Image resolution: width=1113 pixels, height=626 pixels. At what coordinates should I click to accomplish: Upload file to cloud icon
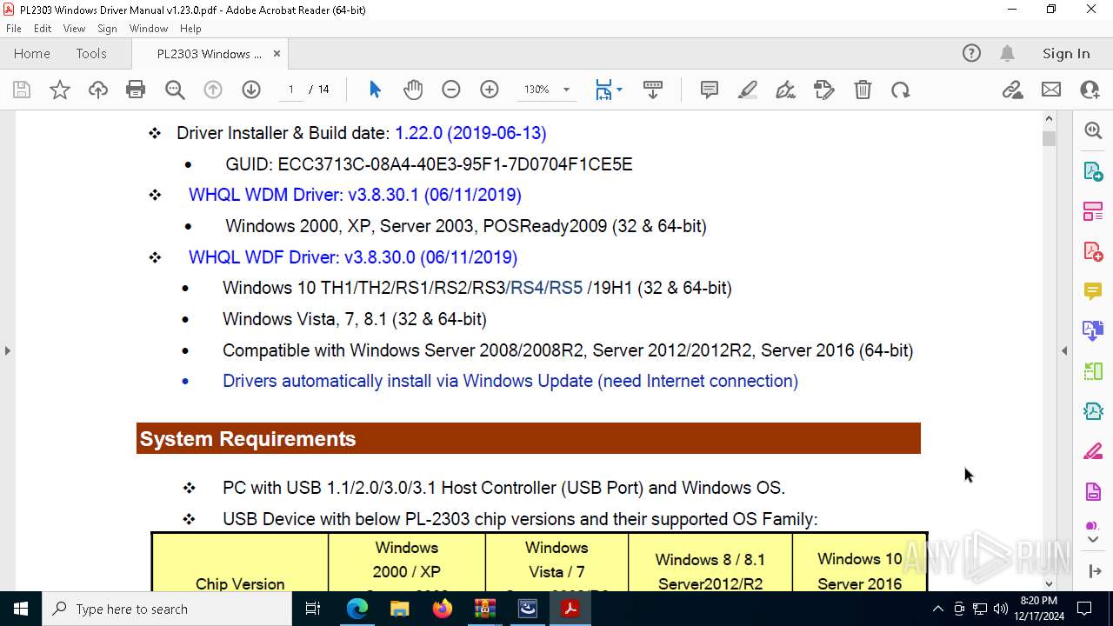pos(98,90)
